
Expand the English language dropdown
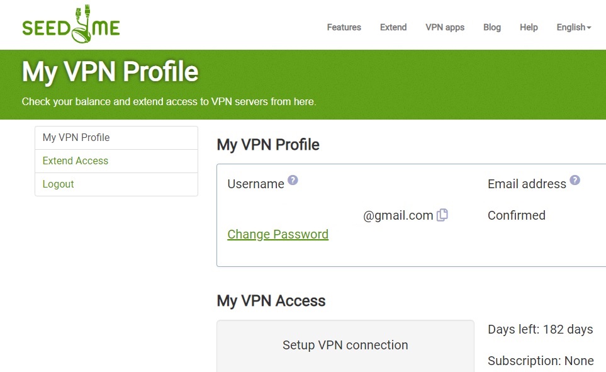pos(573,28)
